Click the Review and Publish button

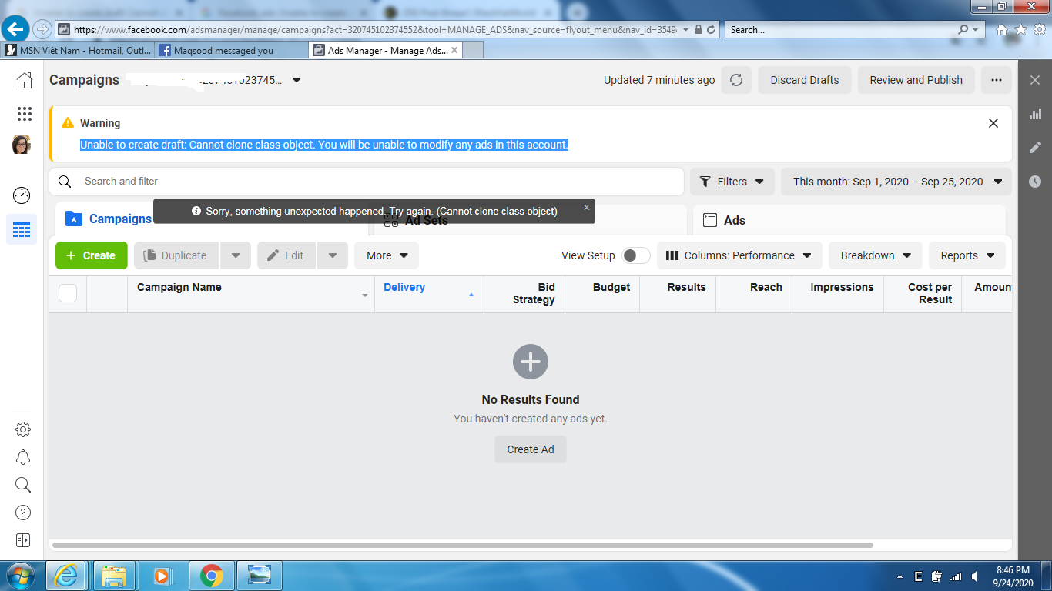(x=916, y=80)
